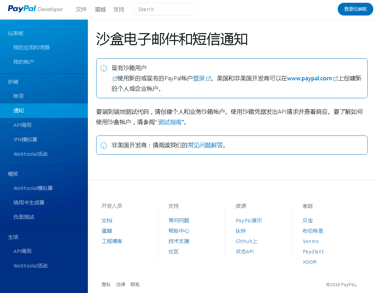Open IPN模拟器 in sidebar
Viewport: 376px width, 293px height.
tap(25, 140)
